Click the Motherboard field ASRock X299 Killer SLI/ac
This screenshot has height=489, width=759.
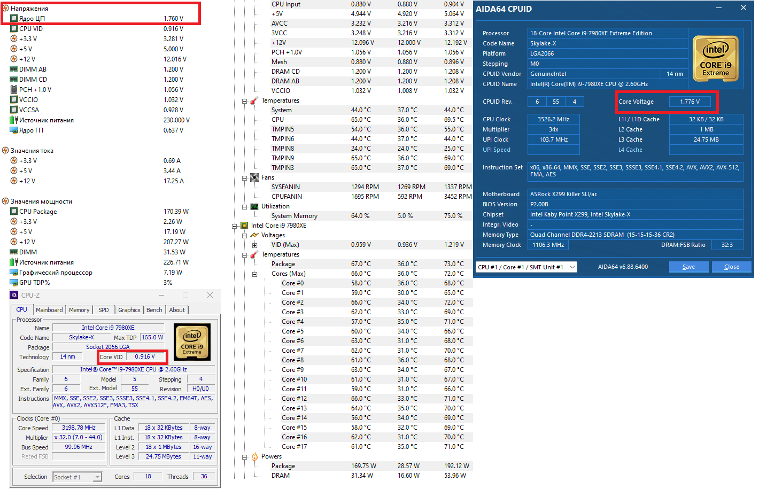[x=635, y=194]
